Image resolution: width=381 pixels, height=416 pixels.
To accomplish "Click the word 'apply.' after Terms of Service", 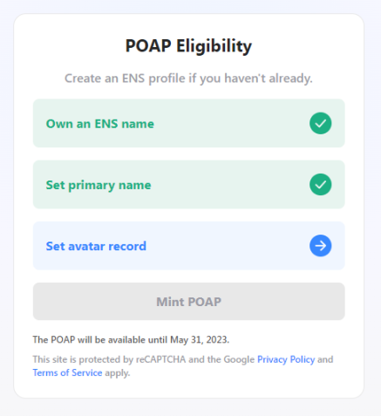I will tap(118, 373).
